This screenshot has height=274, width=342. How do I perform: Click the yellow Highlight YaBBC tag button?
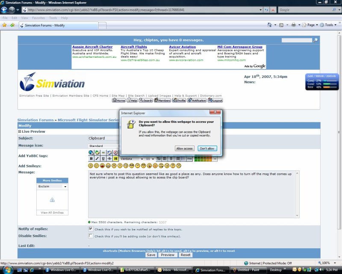115,159
